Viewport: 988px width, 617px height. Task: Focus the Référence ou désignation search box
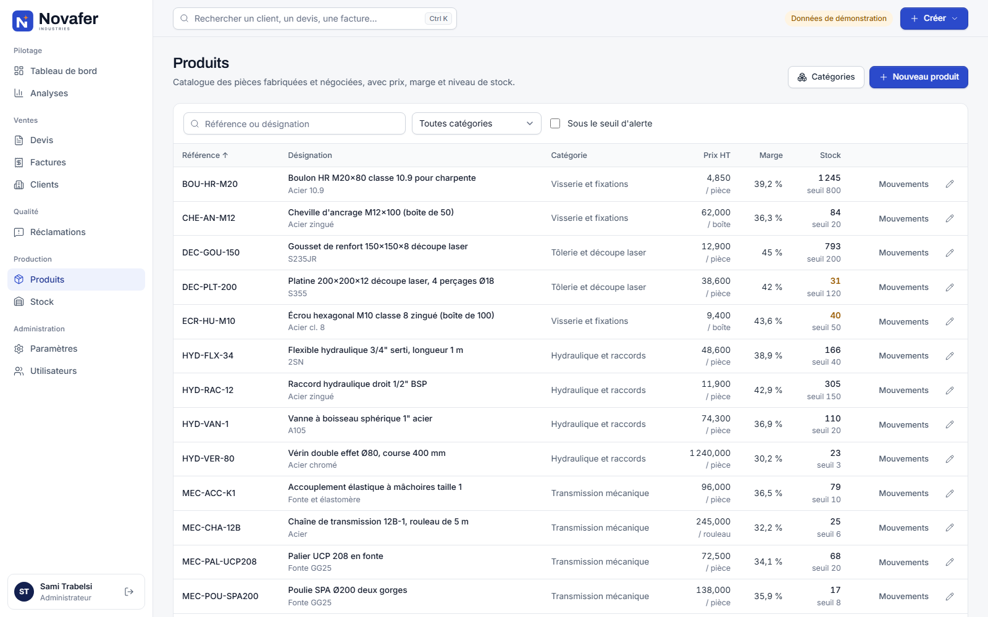[295, 123]
